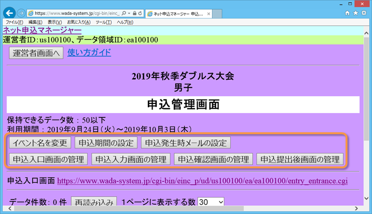Click the horizontal scrollbar left arrow
This screenshot has width=372, height=214.
[10, 208]
